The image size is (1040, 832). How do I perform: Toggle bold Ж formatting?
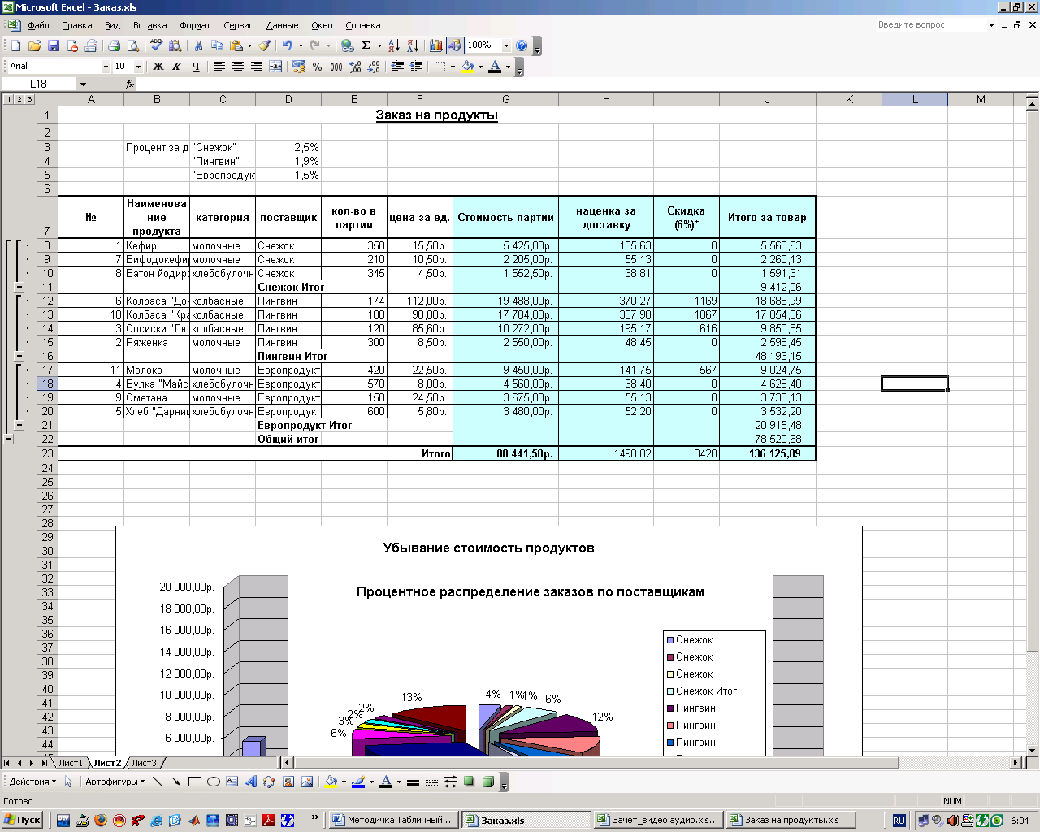coord(158,67)
